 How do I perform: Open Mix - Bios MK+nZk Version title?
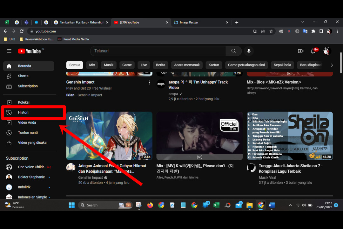[x=274, y=82]
